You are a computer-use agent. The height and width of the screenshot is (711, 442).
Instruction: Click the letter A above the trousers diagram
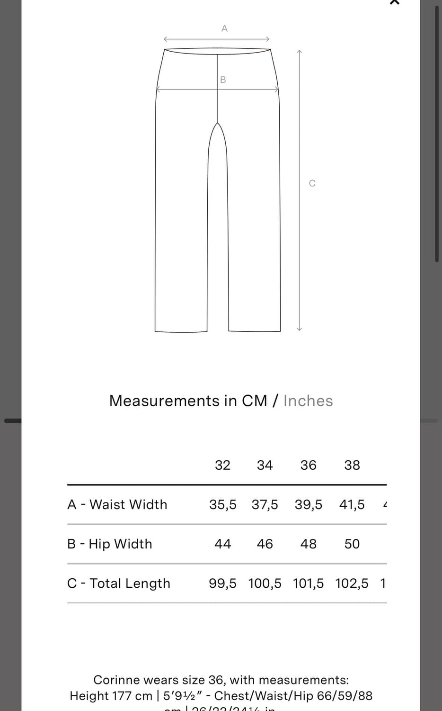point(224,28)
